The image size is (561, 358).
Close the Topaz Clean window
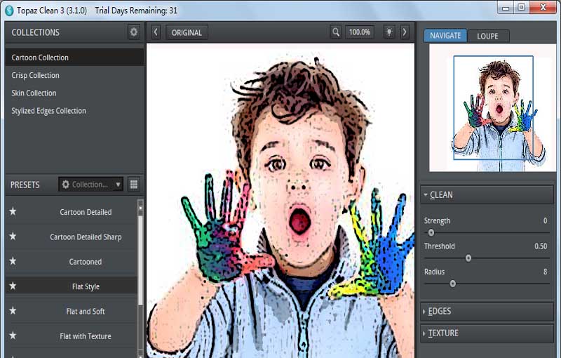click(542, 8)
